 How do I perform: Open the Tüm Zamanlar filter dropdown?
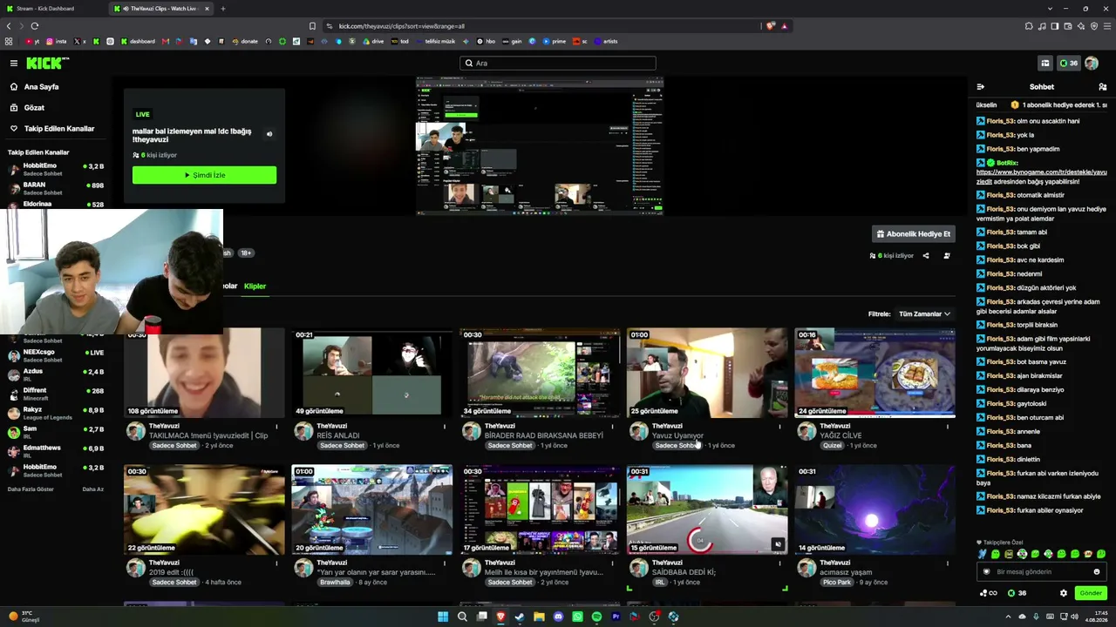click(x=924, y=314)
